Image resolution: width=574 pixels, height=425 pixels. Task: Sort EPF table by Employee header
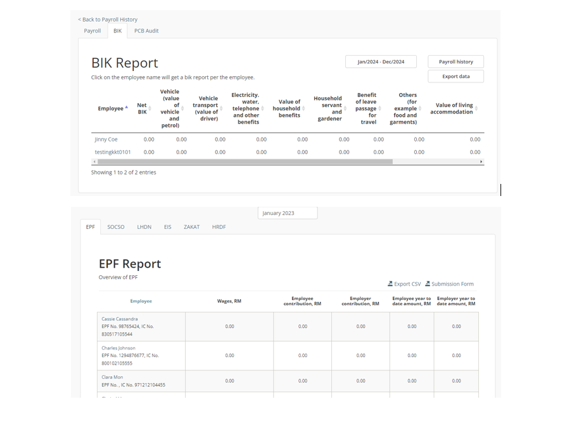[x=141, y=301]
